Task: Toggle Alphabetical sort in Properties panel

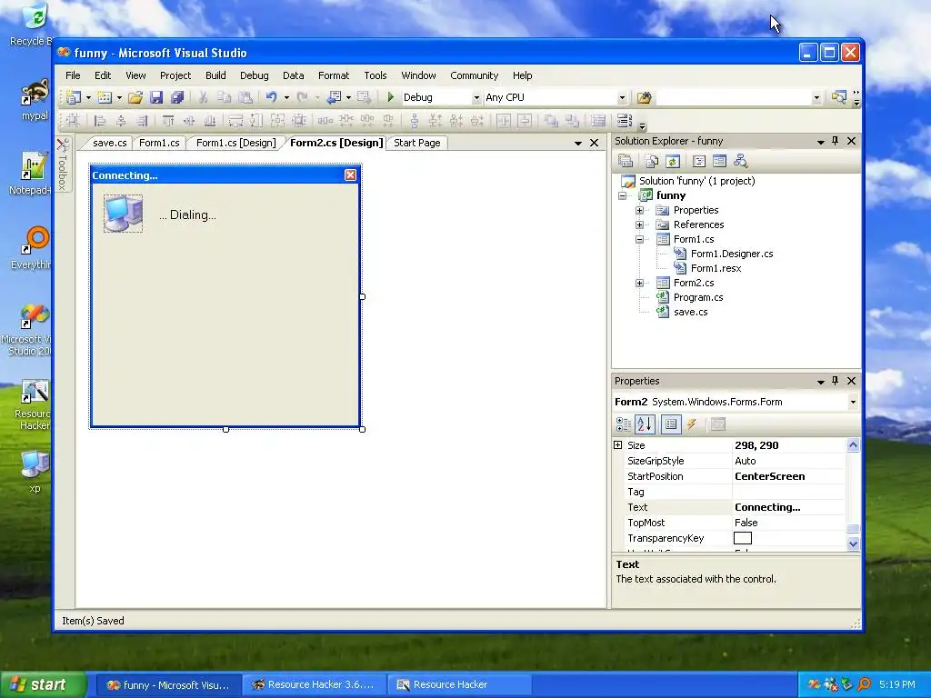Action: pos(645,424)
